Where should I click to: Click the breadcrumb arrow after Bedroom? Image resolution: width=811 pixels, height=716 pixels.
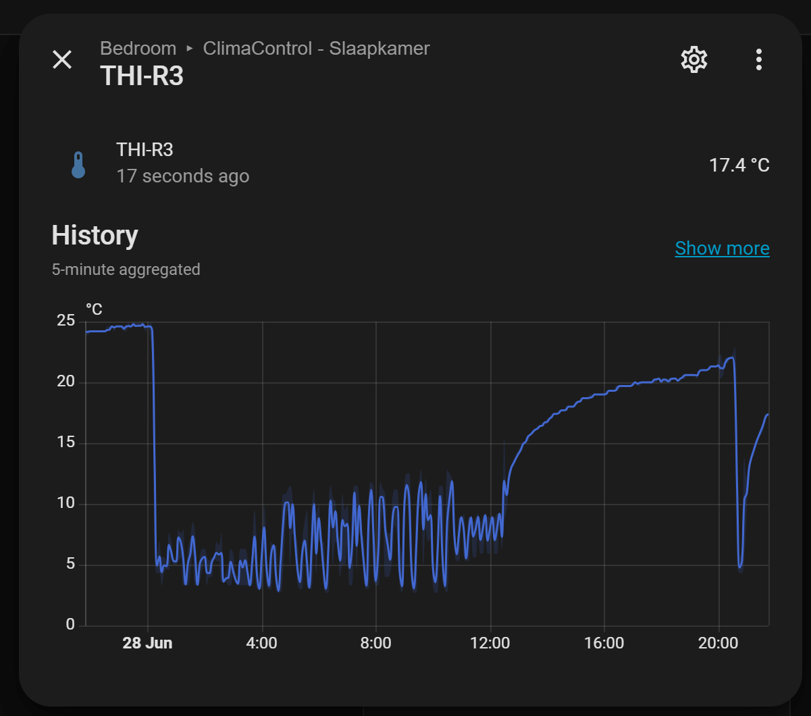click(x=190, y=49)
